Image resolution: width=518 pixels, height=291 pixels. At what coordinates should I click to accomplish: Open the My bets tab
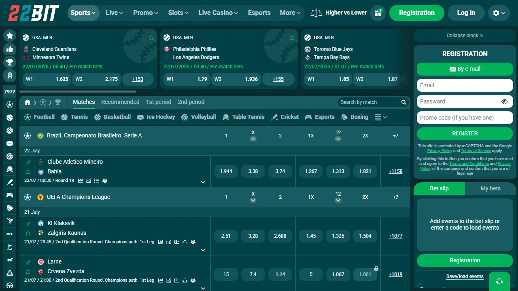point(490,188)
